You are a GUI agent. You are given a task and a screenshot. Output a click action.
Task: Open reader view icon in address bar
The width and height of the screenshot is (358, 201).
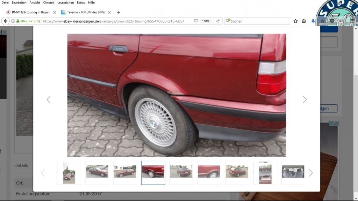(x=196, y=21)
